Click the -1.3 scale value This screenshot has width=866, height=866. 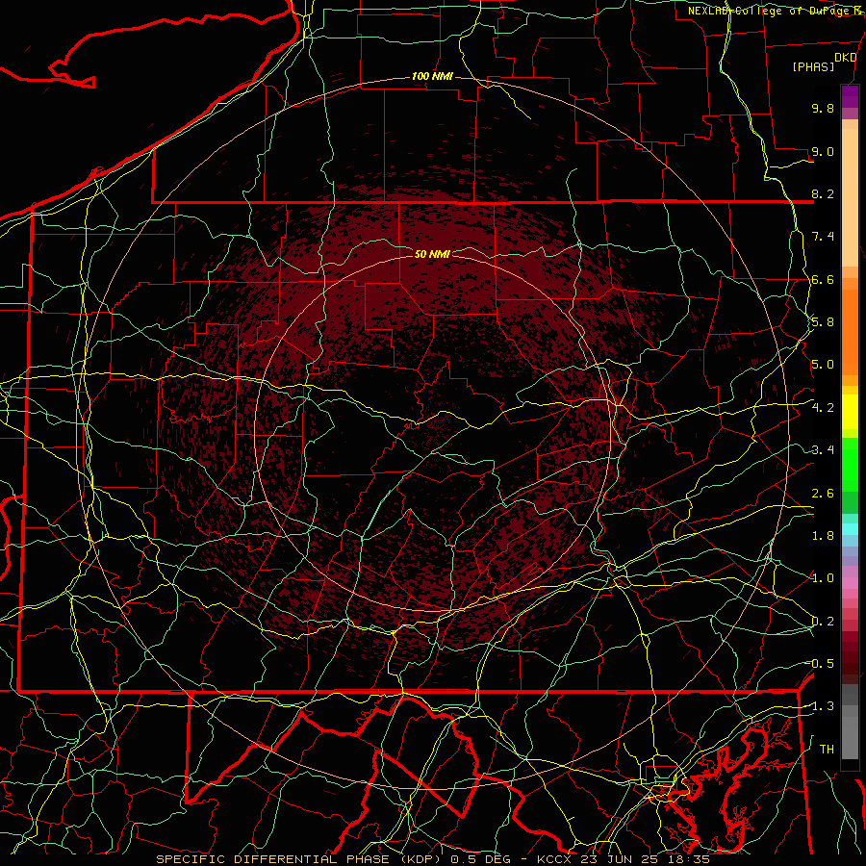click(823, 706)
